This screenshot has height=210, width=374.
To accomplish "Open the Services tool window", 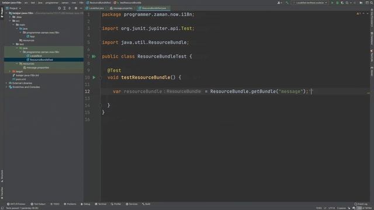I will (x=131, y=204).
